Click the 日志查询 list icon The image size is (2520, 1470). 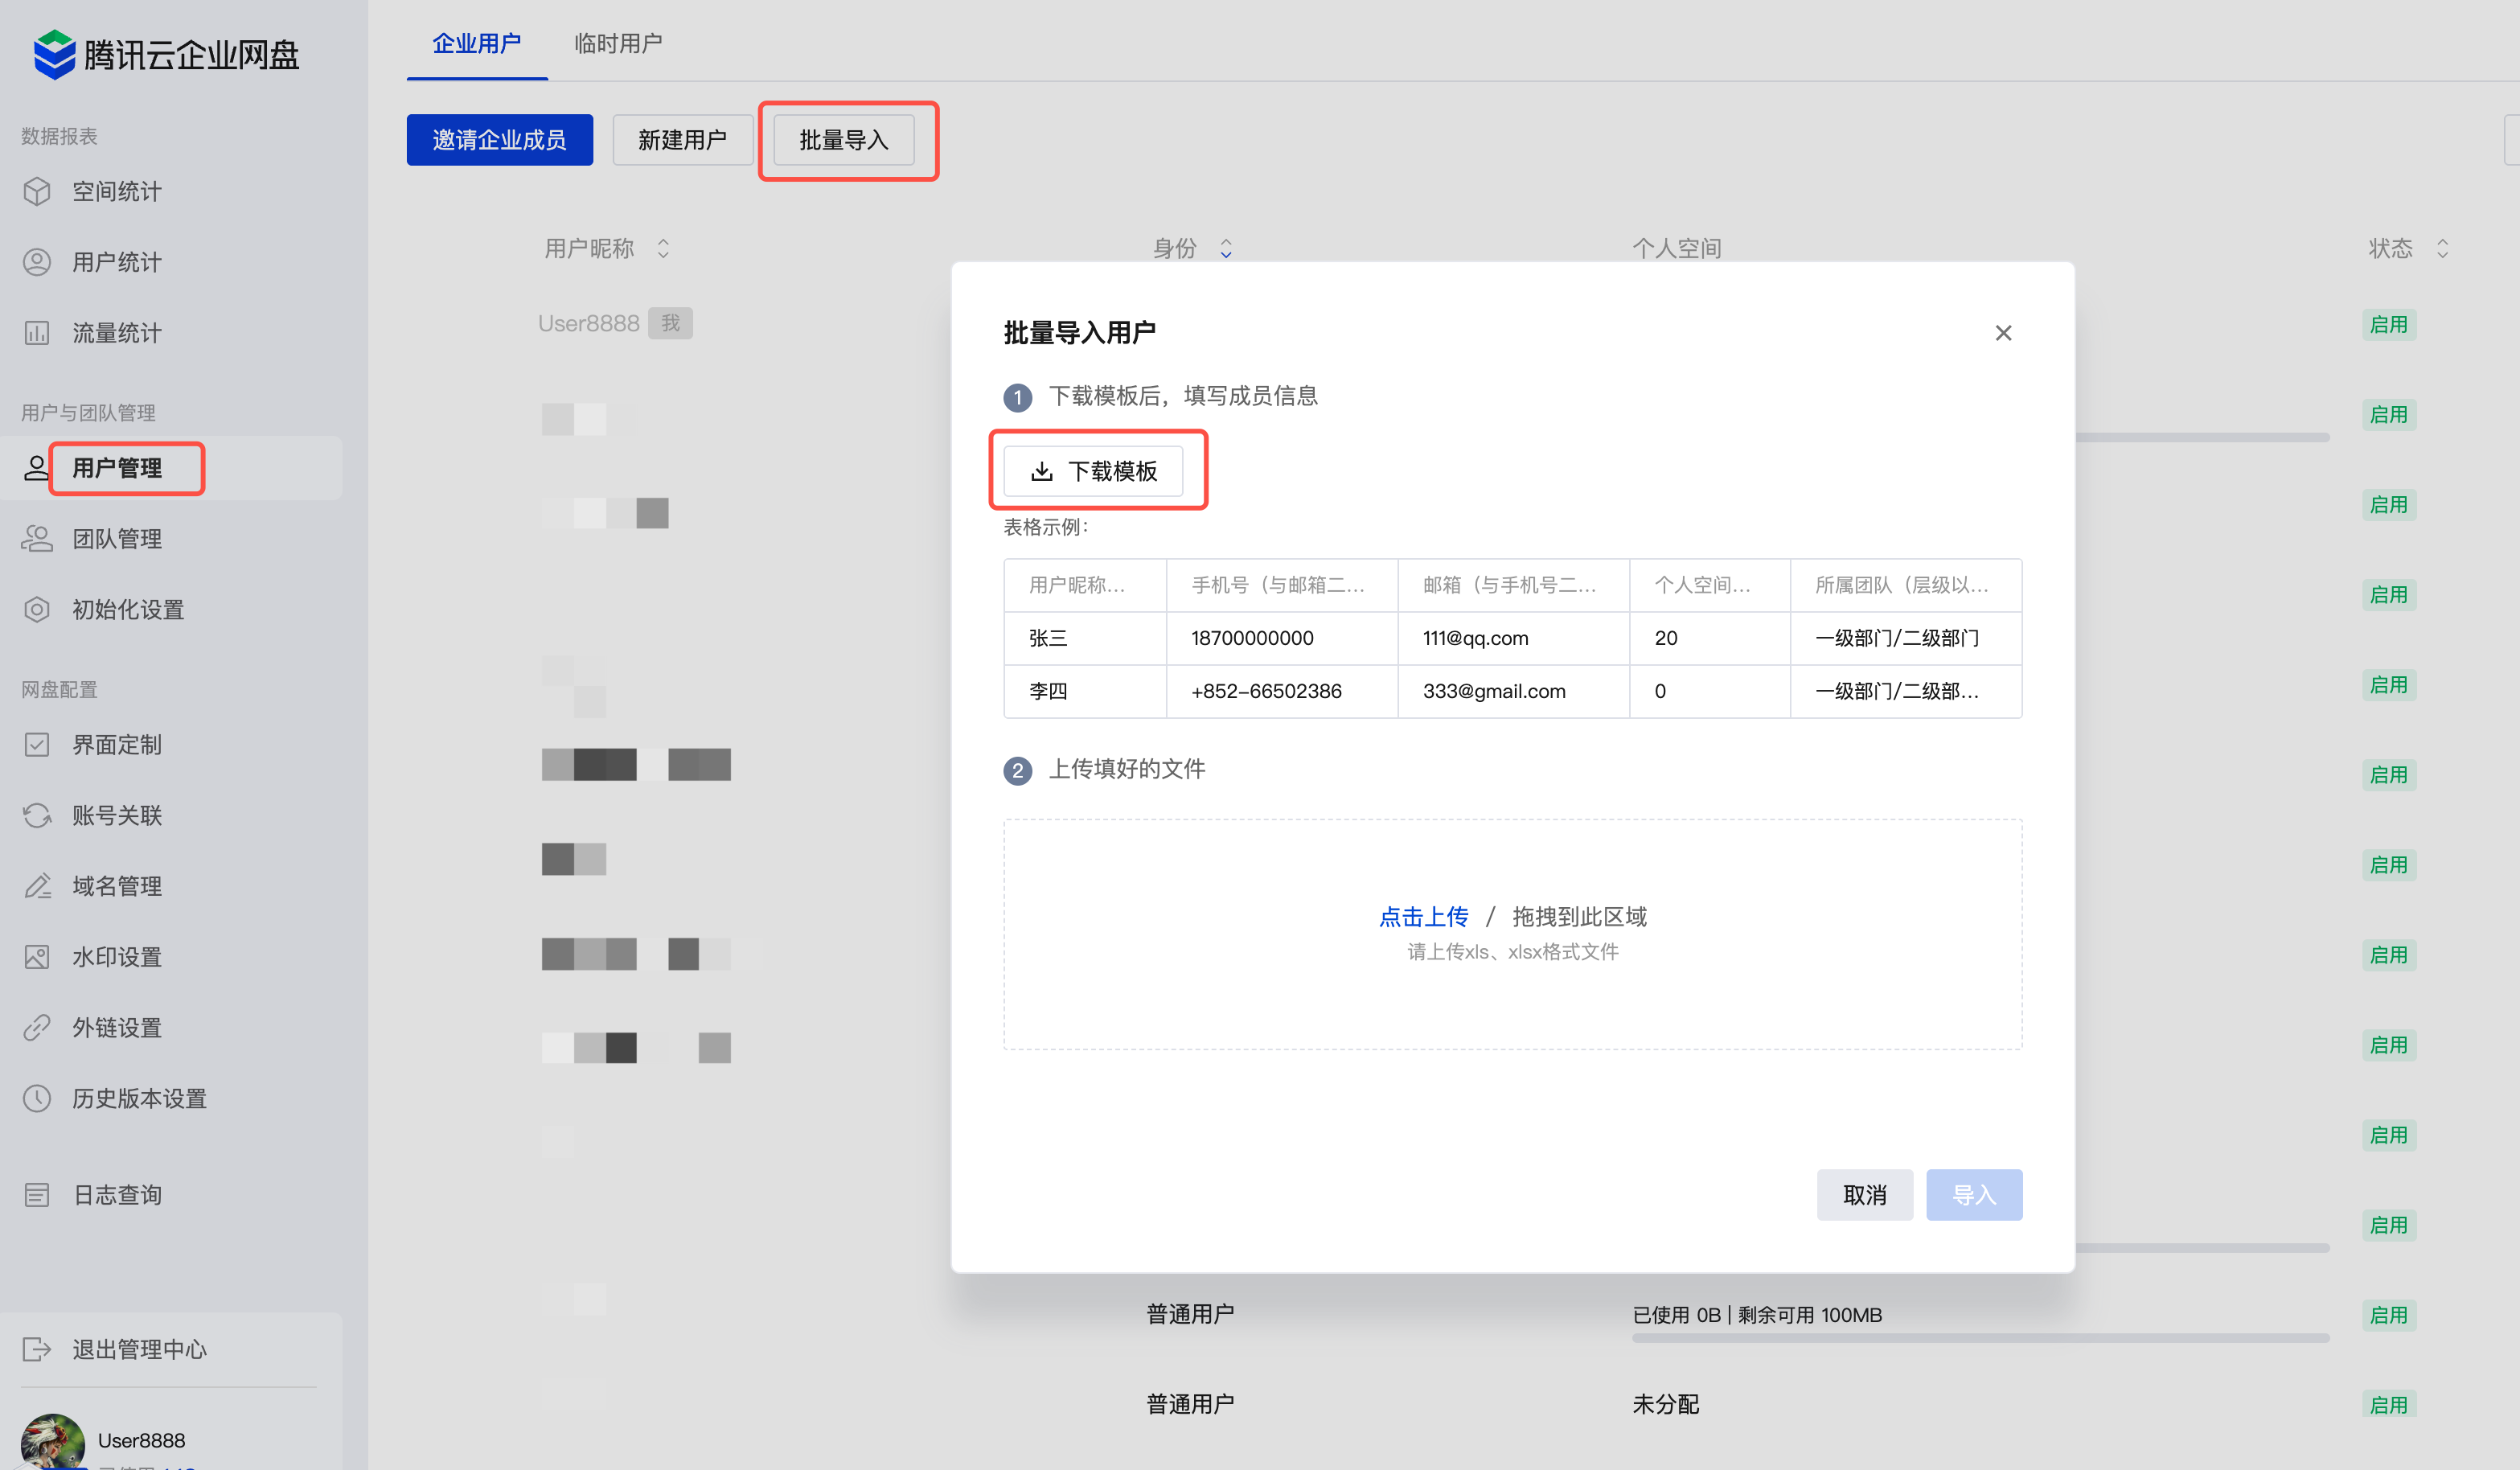37,1195
